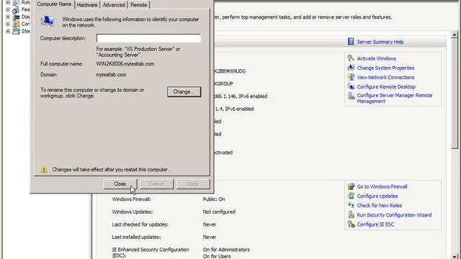This screenshot has height=259, width=461.
Task: Select the domain value mytestlab.com
Action: tap(111, 75)
